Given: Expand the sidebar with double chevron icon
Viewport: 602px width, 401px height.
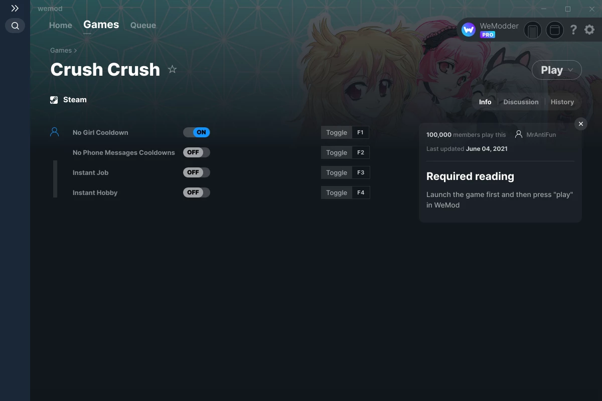Looking at the screenshot, I should [15, 9].
